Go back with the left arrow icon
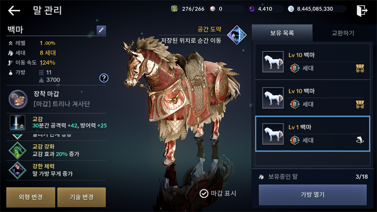Image resolution: width=377 pixels, height=212 pixels. tap(14, 10)
